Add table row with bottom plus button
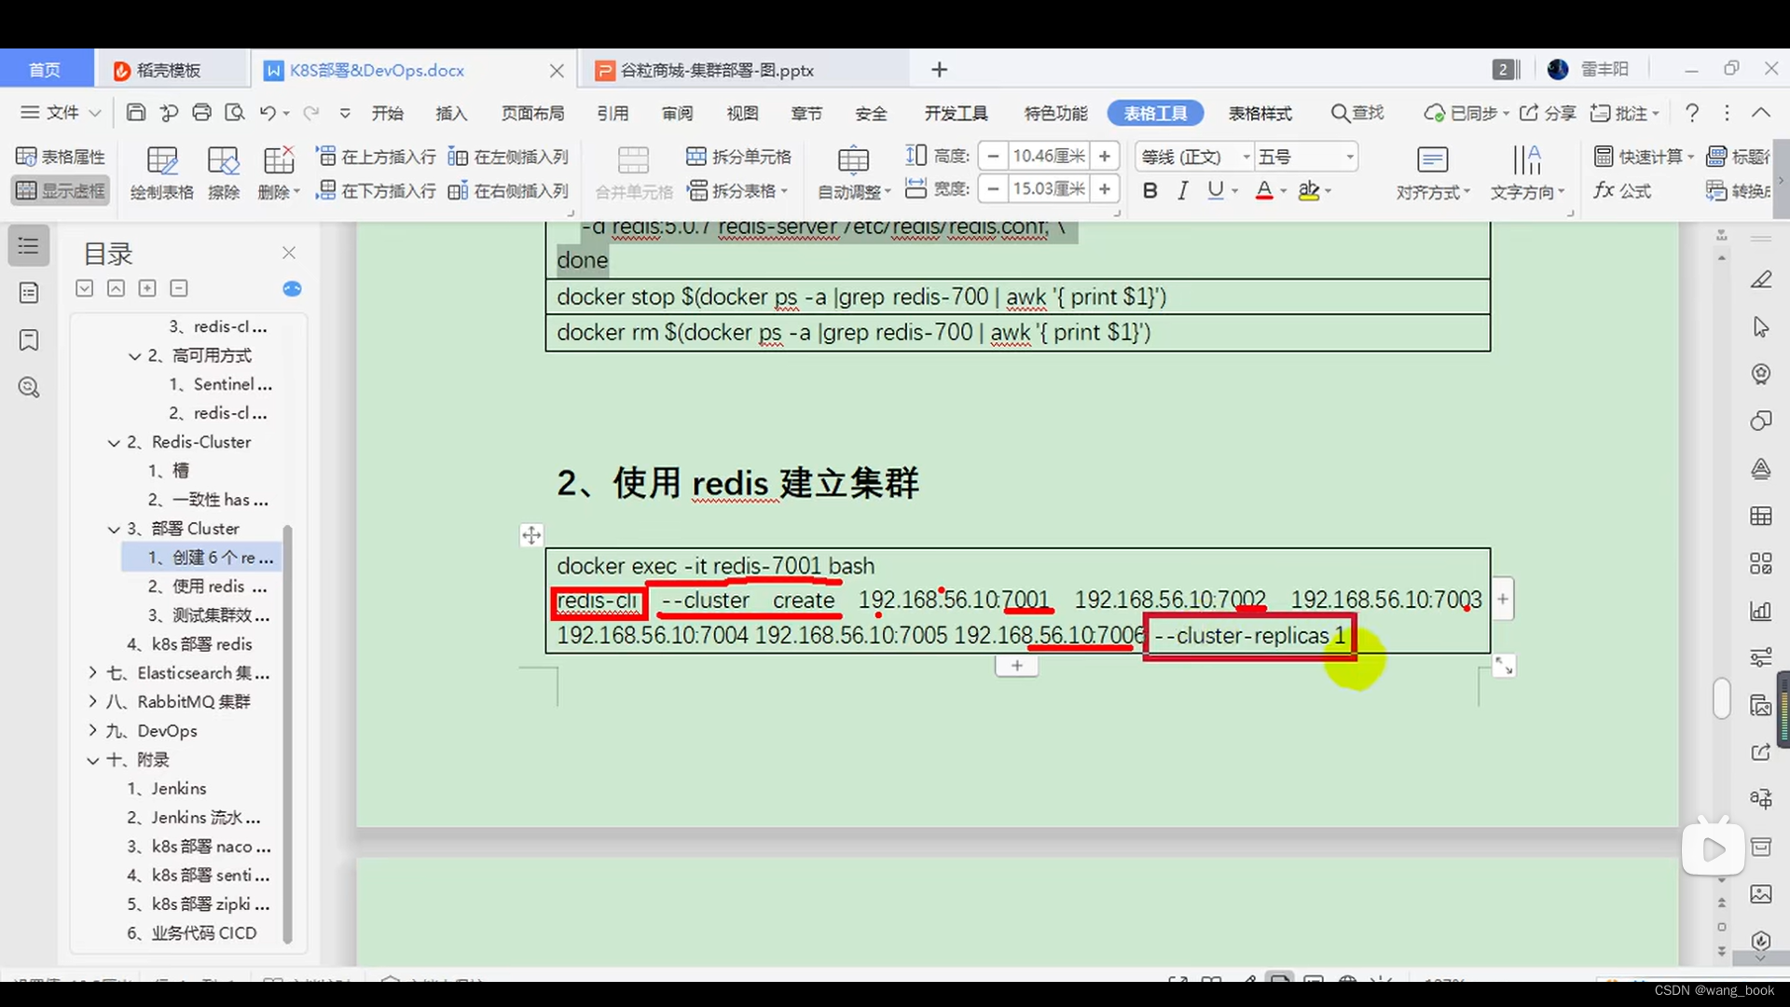This screenshot has height=1007, width=1790. [x=1017, y=666]
